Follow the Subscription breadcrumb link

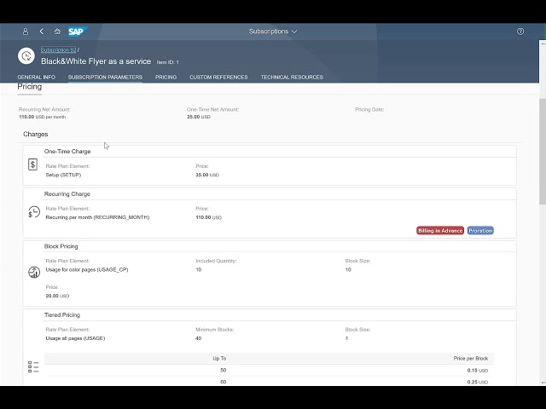point(59,49)
